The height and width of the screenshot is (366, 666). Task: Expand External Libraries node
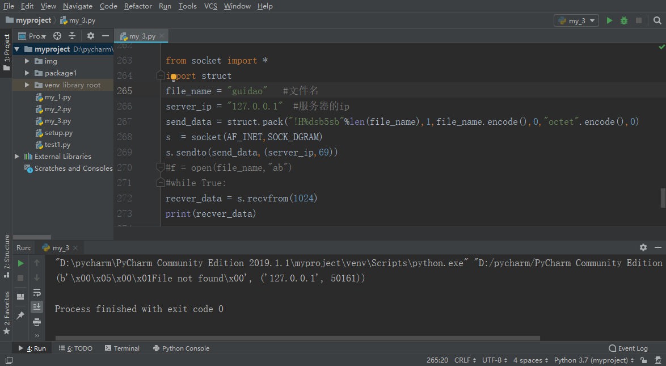point(17,157)
